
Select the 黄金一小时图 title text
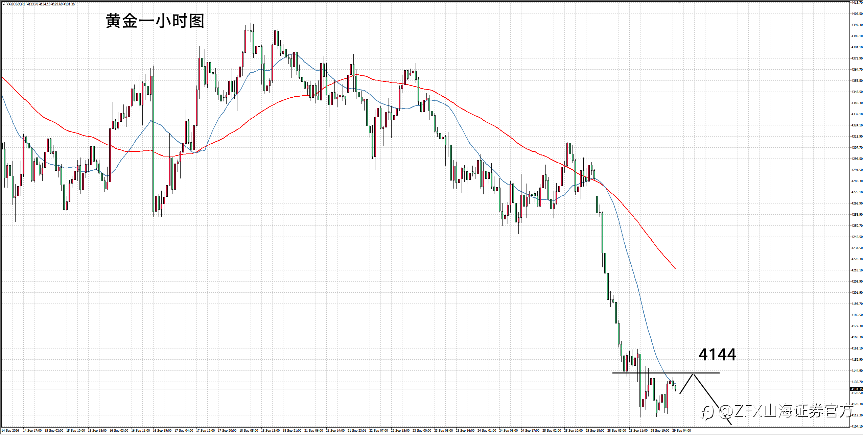click(x=155, y=21)
